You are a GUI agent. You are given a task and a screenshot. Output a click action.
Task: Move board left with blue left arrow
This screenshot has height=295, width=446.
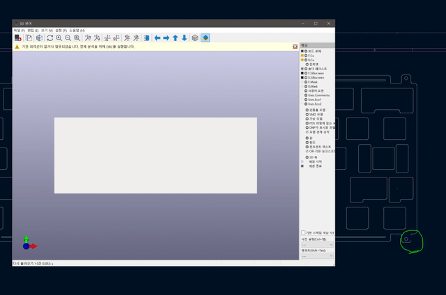[157, 38]
